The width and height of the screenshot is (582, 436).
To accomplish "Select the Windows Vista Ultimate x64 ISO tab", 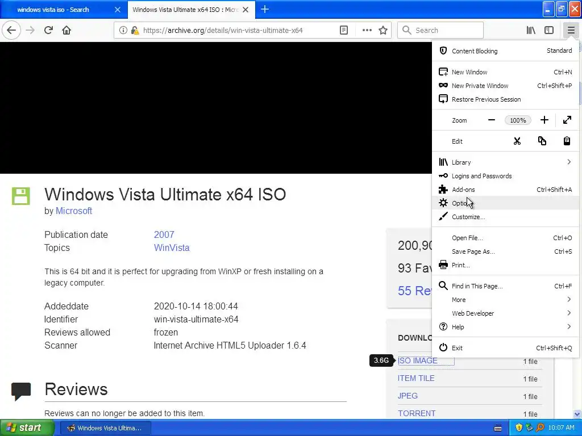I will point(186,10).
